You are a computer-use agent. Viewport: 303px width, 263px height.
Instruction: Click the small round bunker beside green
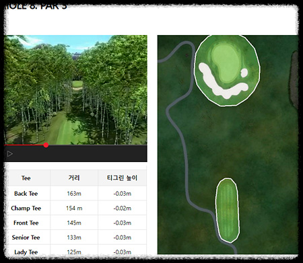[x=244, y=73]
